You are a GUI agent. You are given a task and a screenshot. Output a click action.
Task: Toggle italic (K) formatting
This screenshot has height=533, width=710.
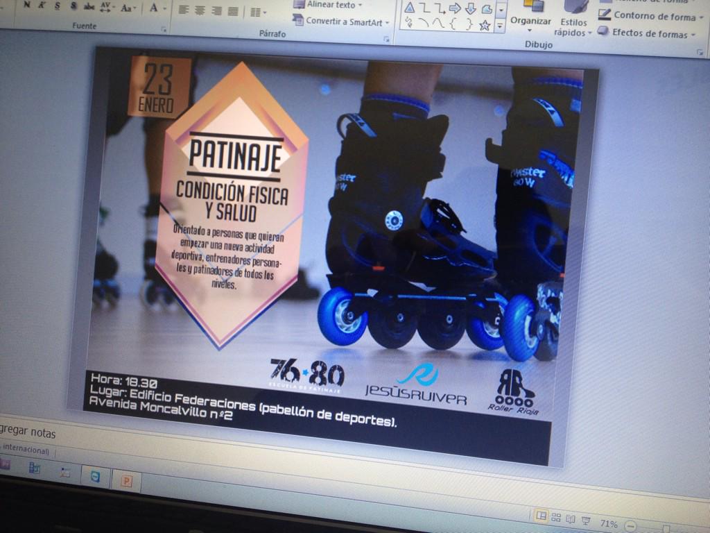42,6
